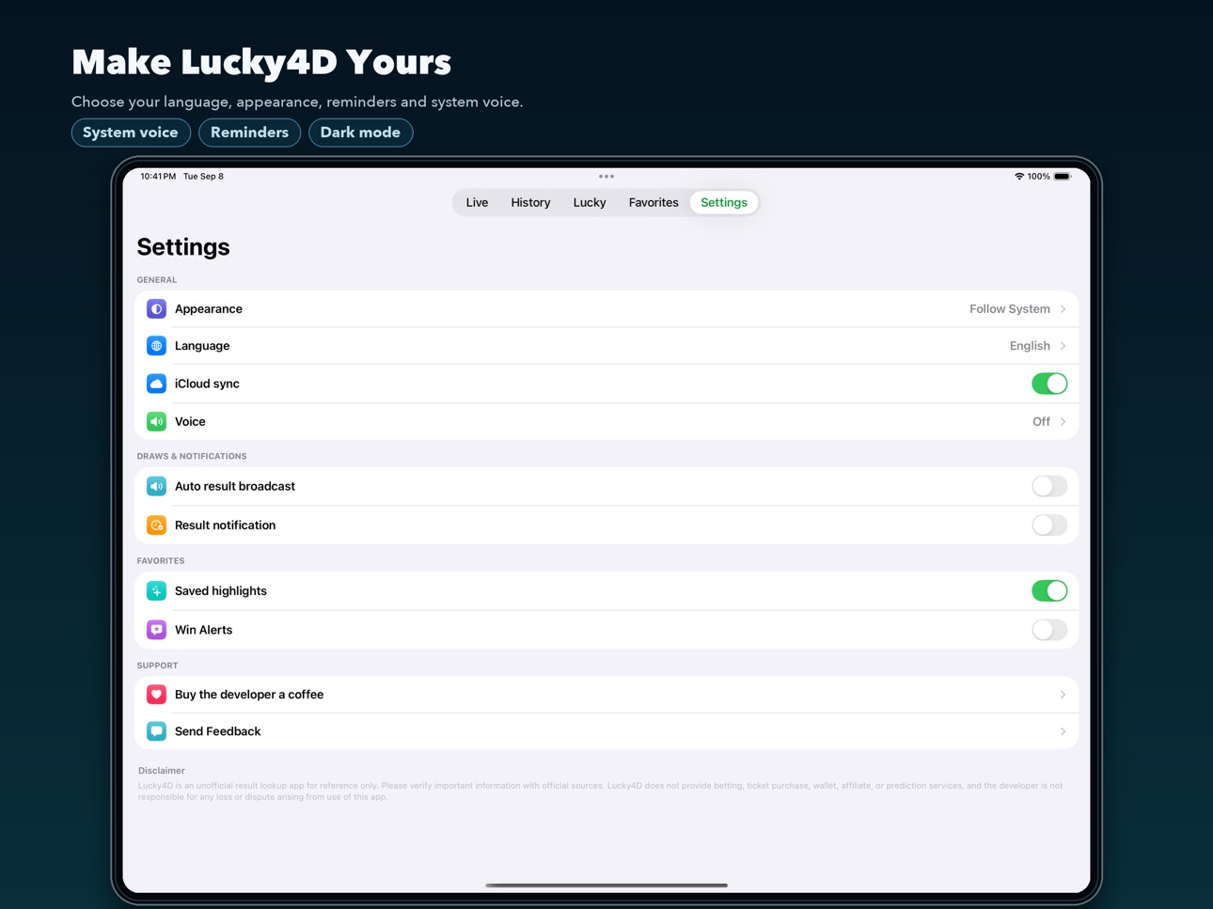
Task: Click the Disclaimer heading text
Action: 162,771
